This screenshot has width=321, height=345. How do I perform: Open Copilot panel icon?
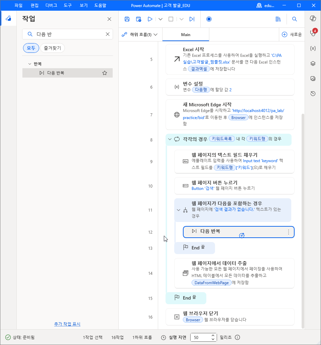coord(313,18)
